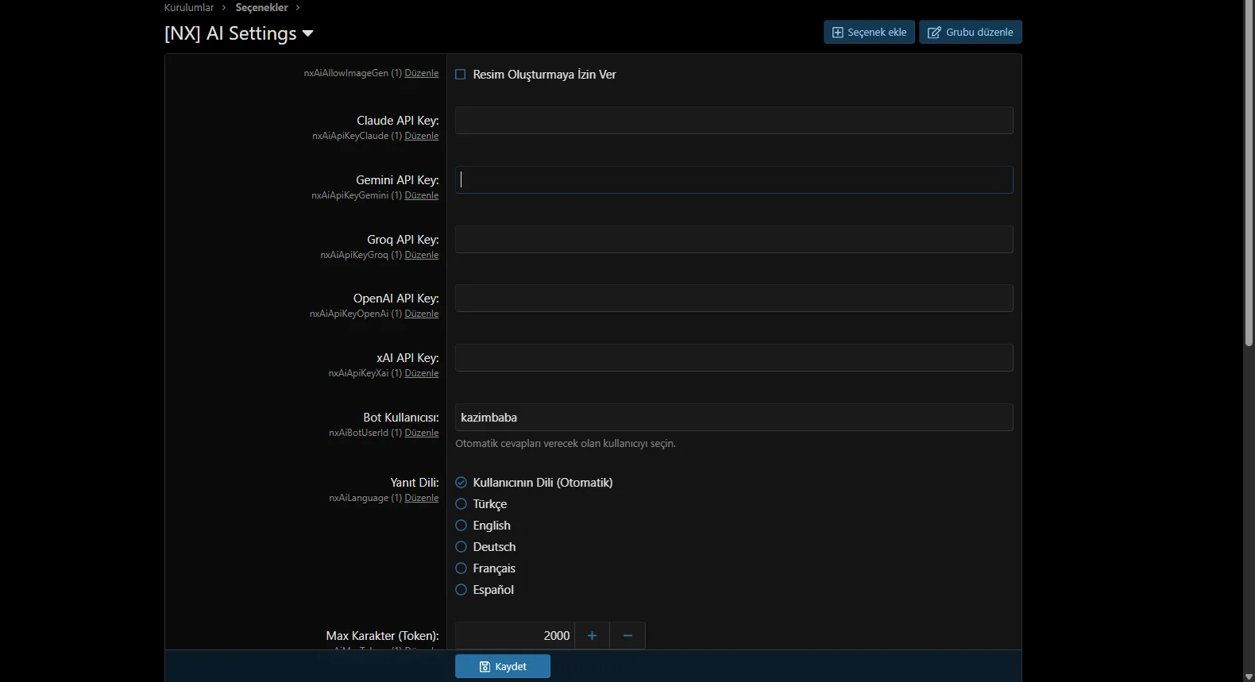Screen dimensions: 1255x682
Task: Select the Türkçe response language
Action: coord(461,504)
